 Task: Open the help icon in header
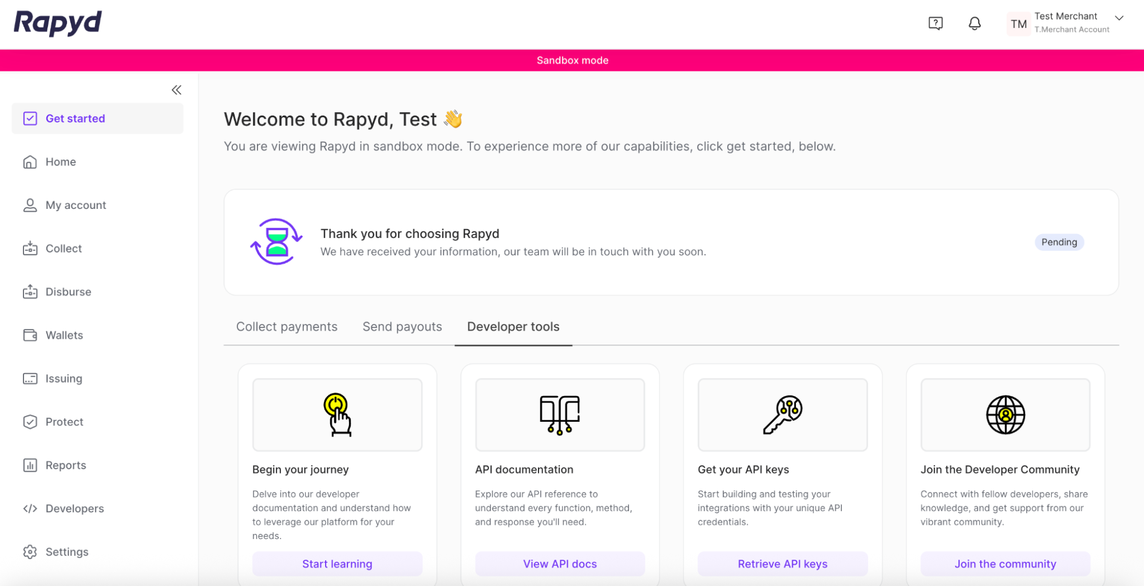[x=935, y=23]
